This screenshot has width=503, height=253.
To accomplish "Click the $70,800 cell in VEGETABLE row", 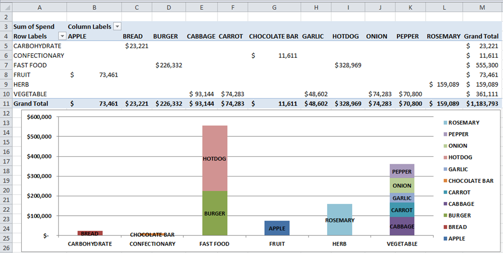I will point(410,94).
